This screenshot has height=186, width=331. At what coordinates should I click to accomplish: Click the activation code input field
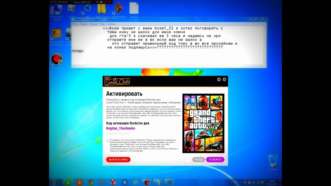[x=138, y=134]
